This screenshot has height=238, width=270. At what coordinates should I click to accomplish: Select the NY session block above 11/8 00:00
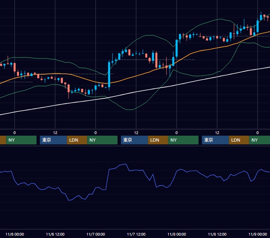tap(183, 140)
